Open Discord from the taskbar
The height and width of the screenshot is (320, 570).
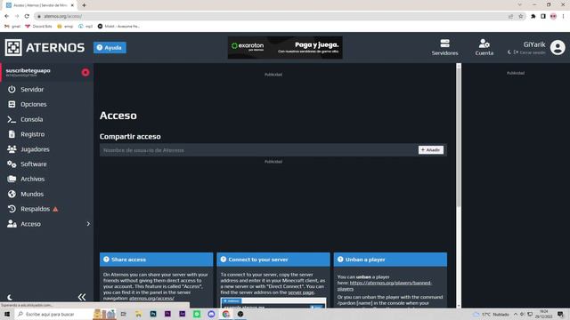[x=211, y=314]
